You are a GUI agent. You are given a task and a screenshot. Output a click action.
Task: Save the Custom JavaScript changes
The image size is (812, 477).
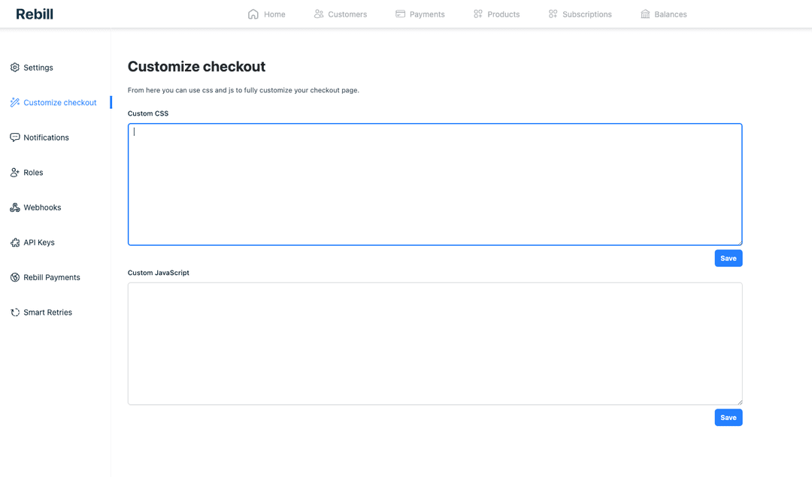tap(728, 417)
